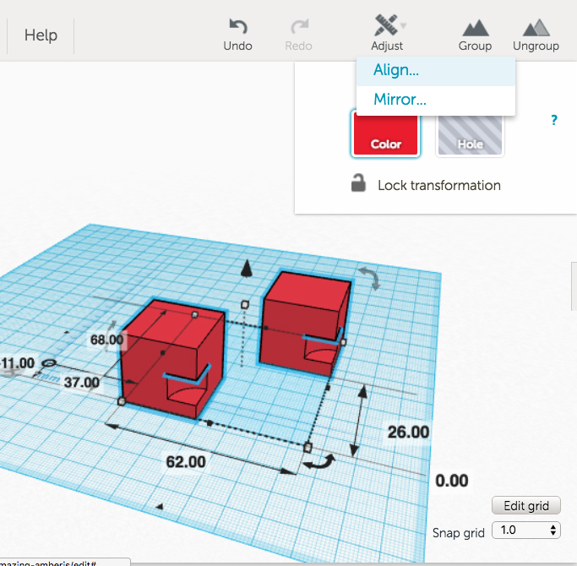Click the black cone height-lift handle
The width and height of the screenshot is (577, 566).
[x=247, y=269]
